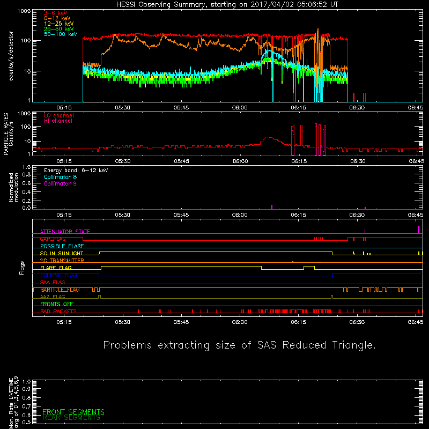Select the '50-100 keV' legend label
The image size is (429, 429).
click(x=61, y=34)
